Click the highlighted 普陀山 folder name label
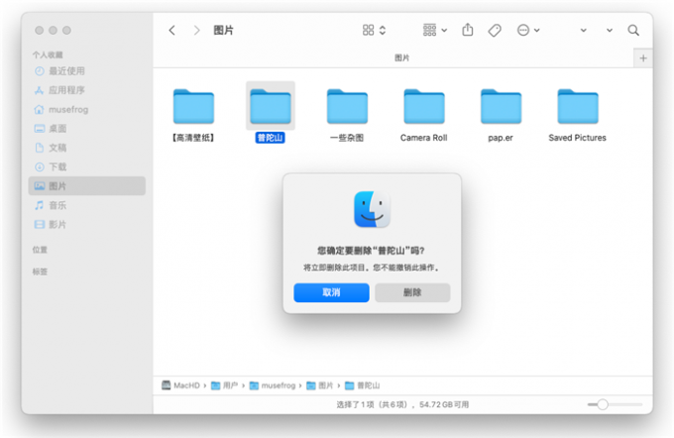Viewport: 674px width, 438px height. pyautogui.click(x=270, y=138)
